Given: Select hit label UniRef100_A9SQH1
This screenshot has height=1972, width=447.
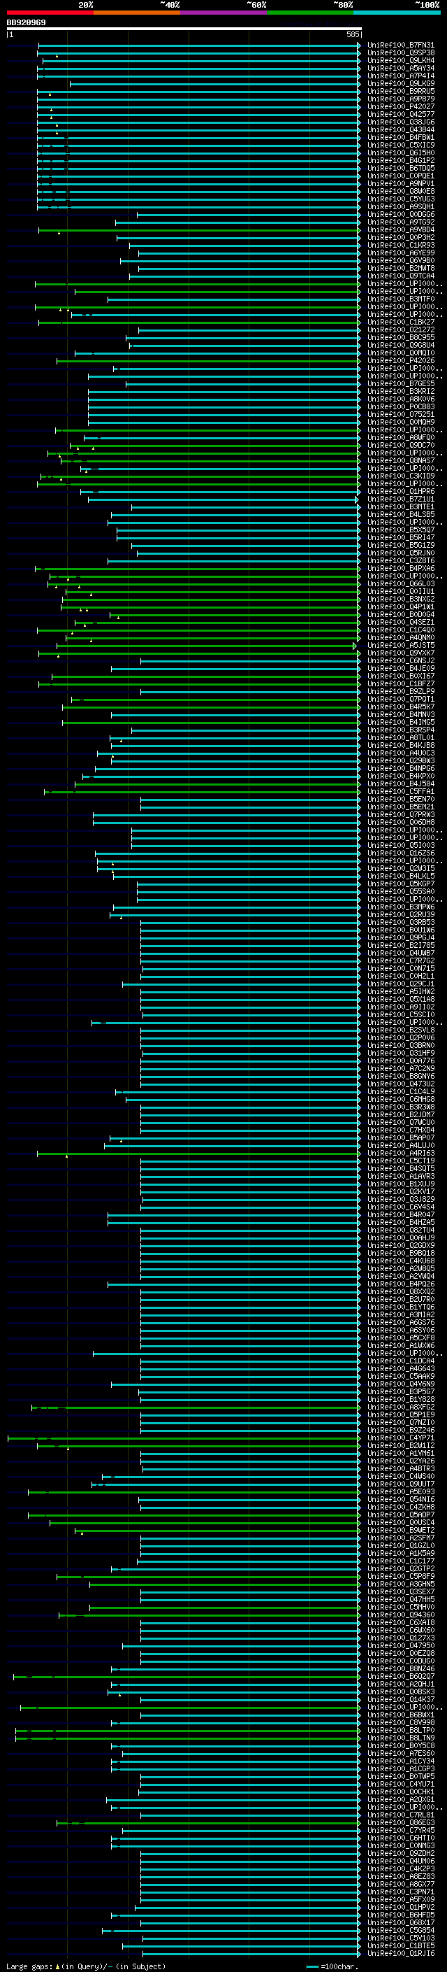Looking at the screenshot, I should pyautogui.click(x=400, y=206).
